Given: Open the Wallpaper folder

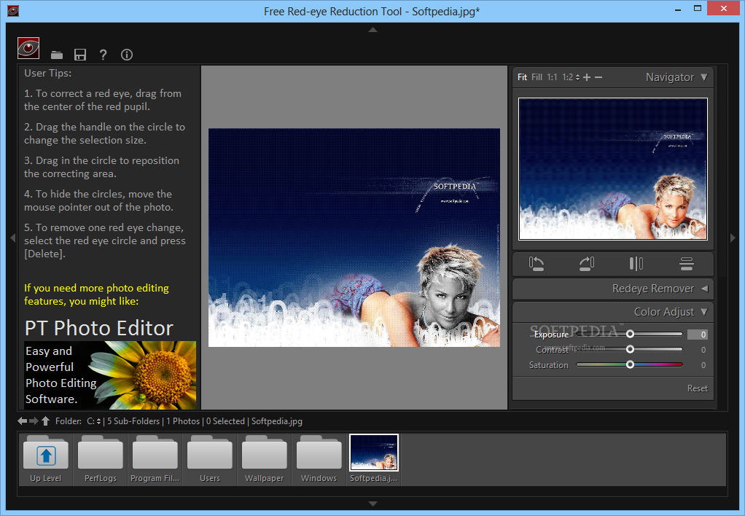Looking at the screenshot, I should pos(264,459).
